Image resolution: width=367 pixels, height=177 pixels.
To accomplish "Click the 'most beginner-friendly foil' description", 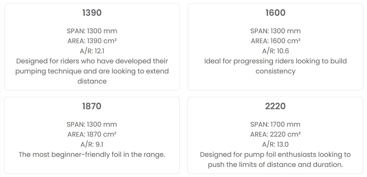I will point(92,154).
